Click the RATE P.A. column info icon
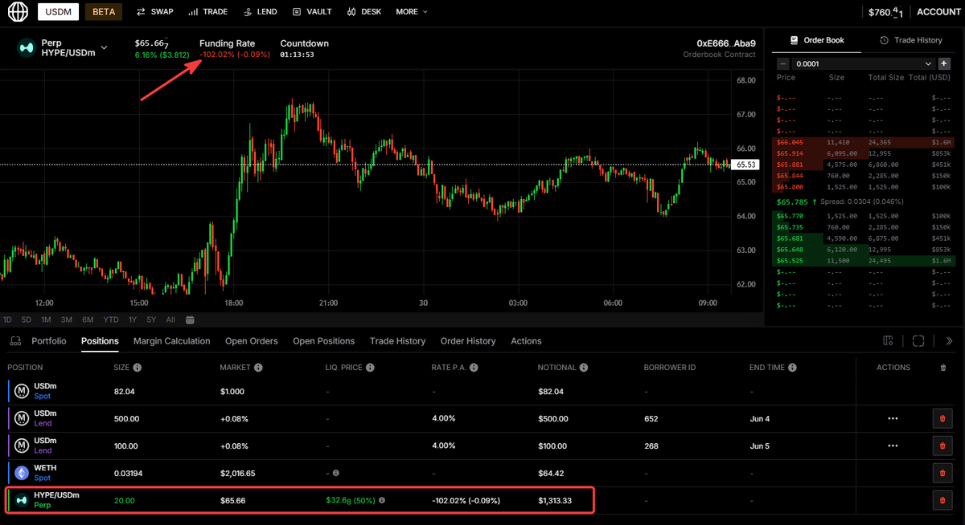 point(474,368)
